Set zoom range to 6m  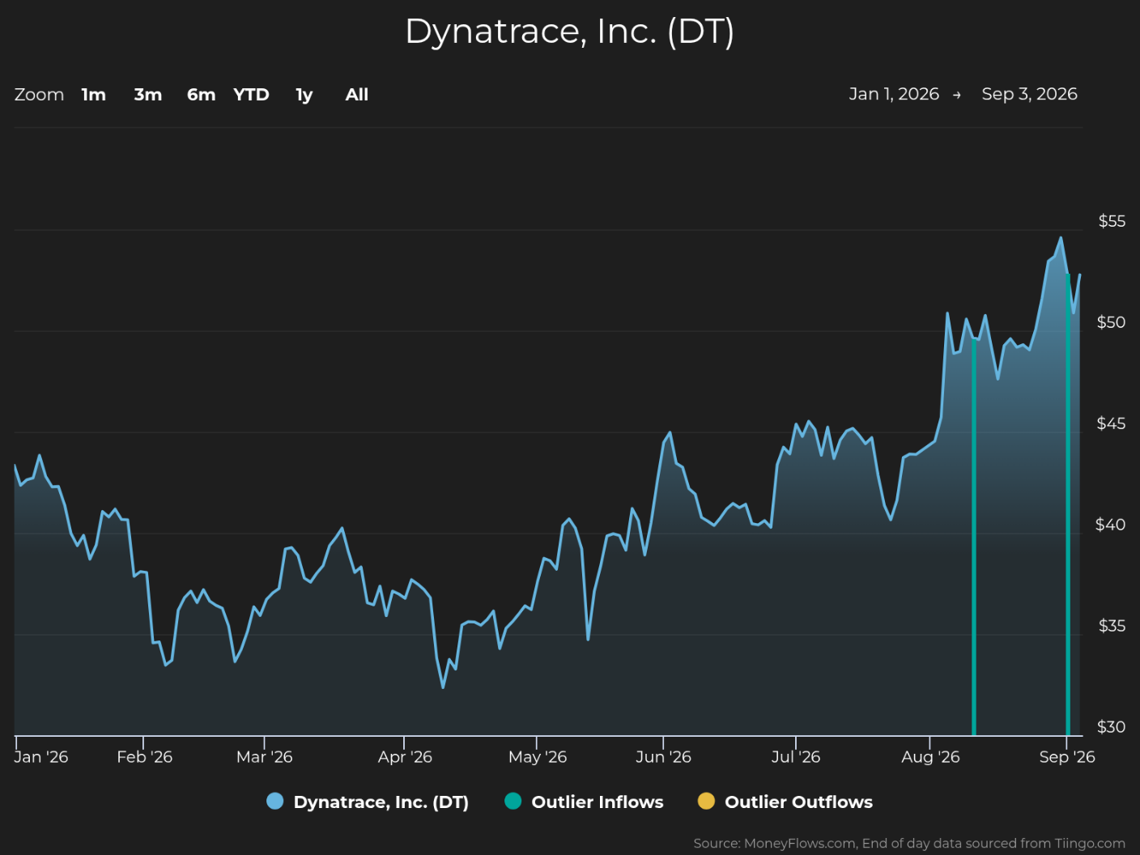(202, 95)
